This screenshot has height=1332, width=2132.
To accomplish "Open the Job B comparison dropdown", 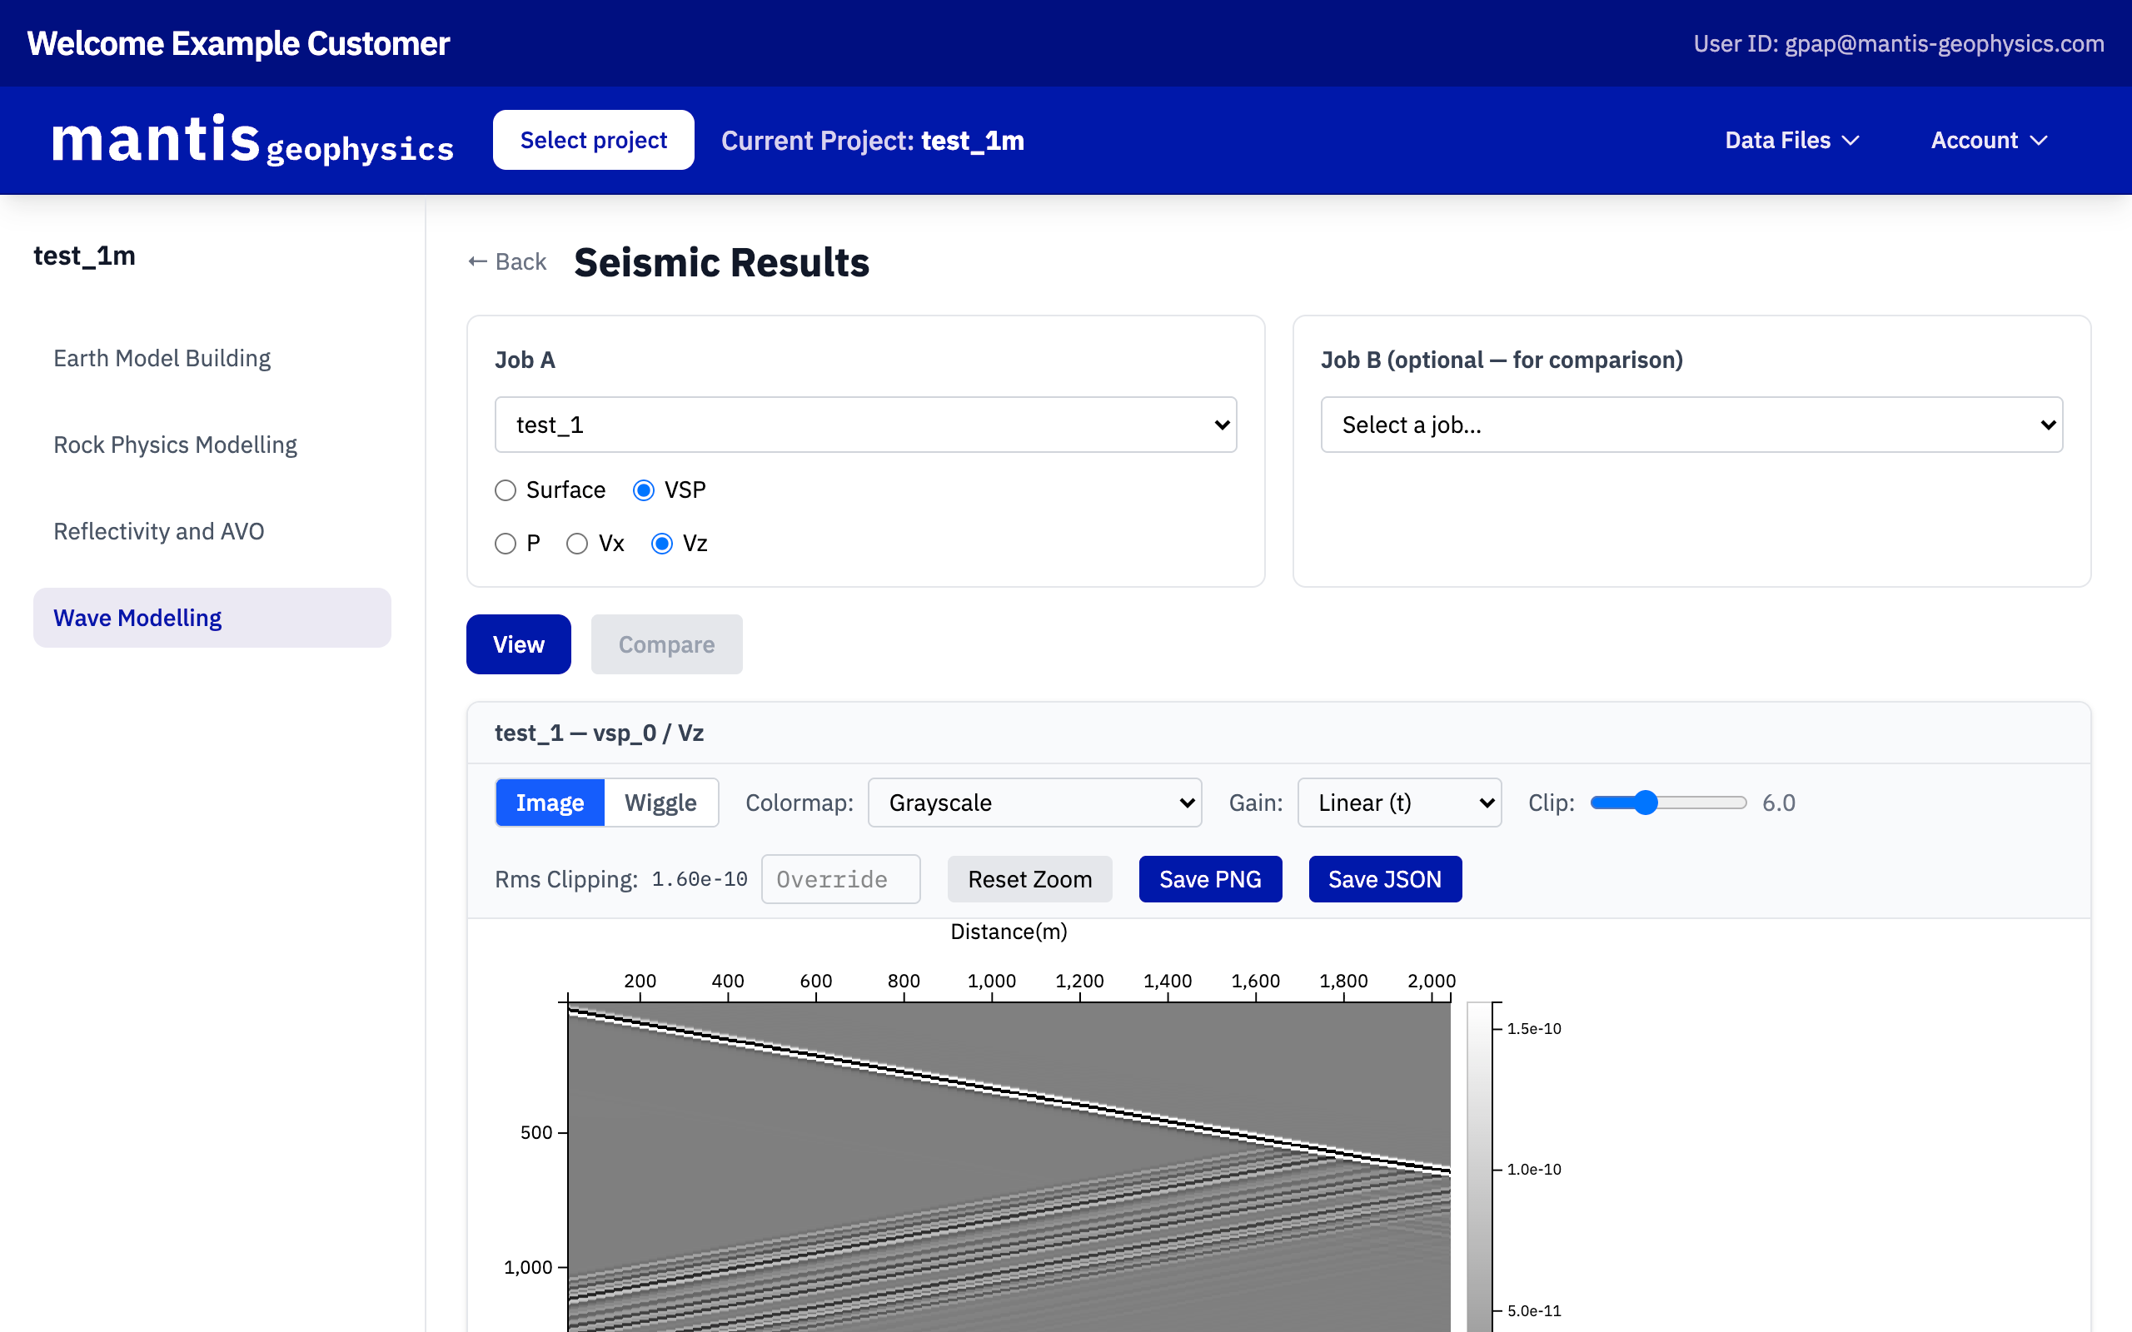I will (1691, 425).
